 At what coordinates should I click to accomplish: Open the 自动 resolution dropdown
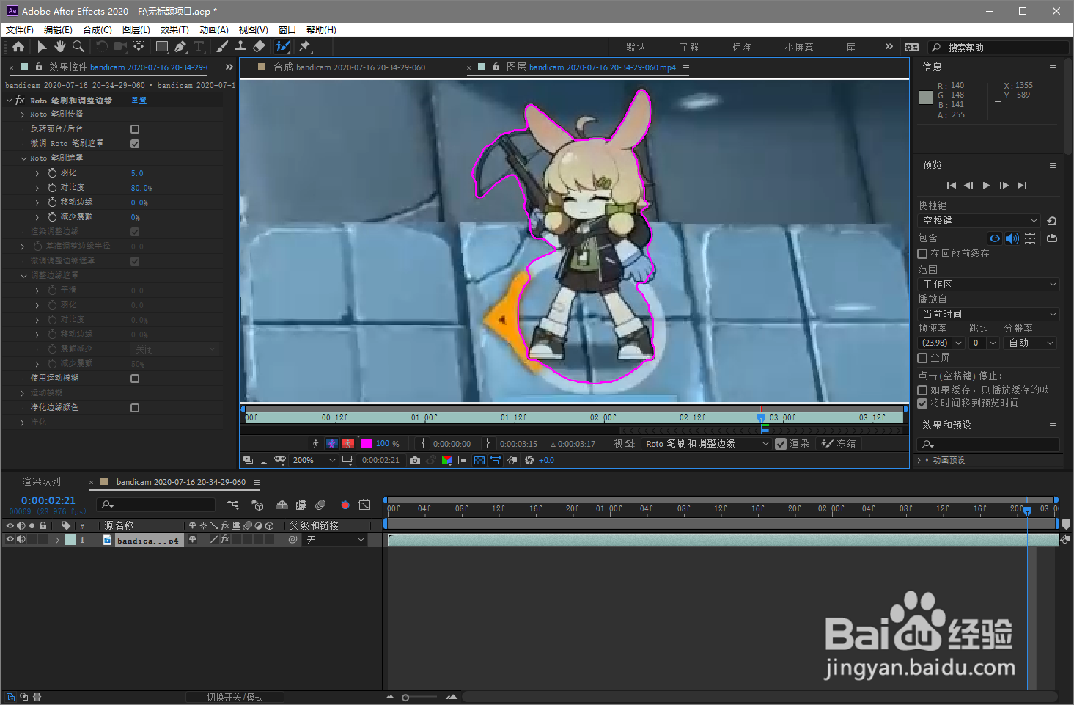1030,343
